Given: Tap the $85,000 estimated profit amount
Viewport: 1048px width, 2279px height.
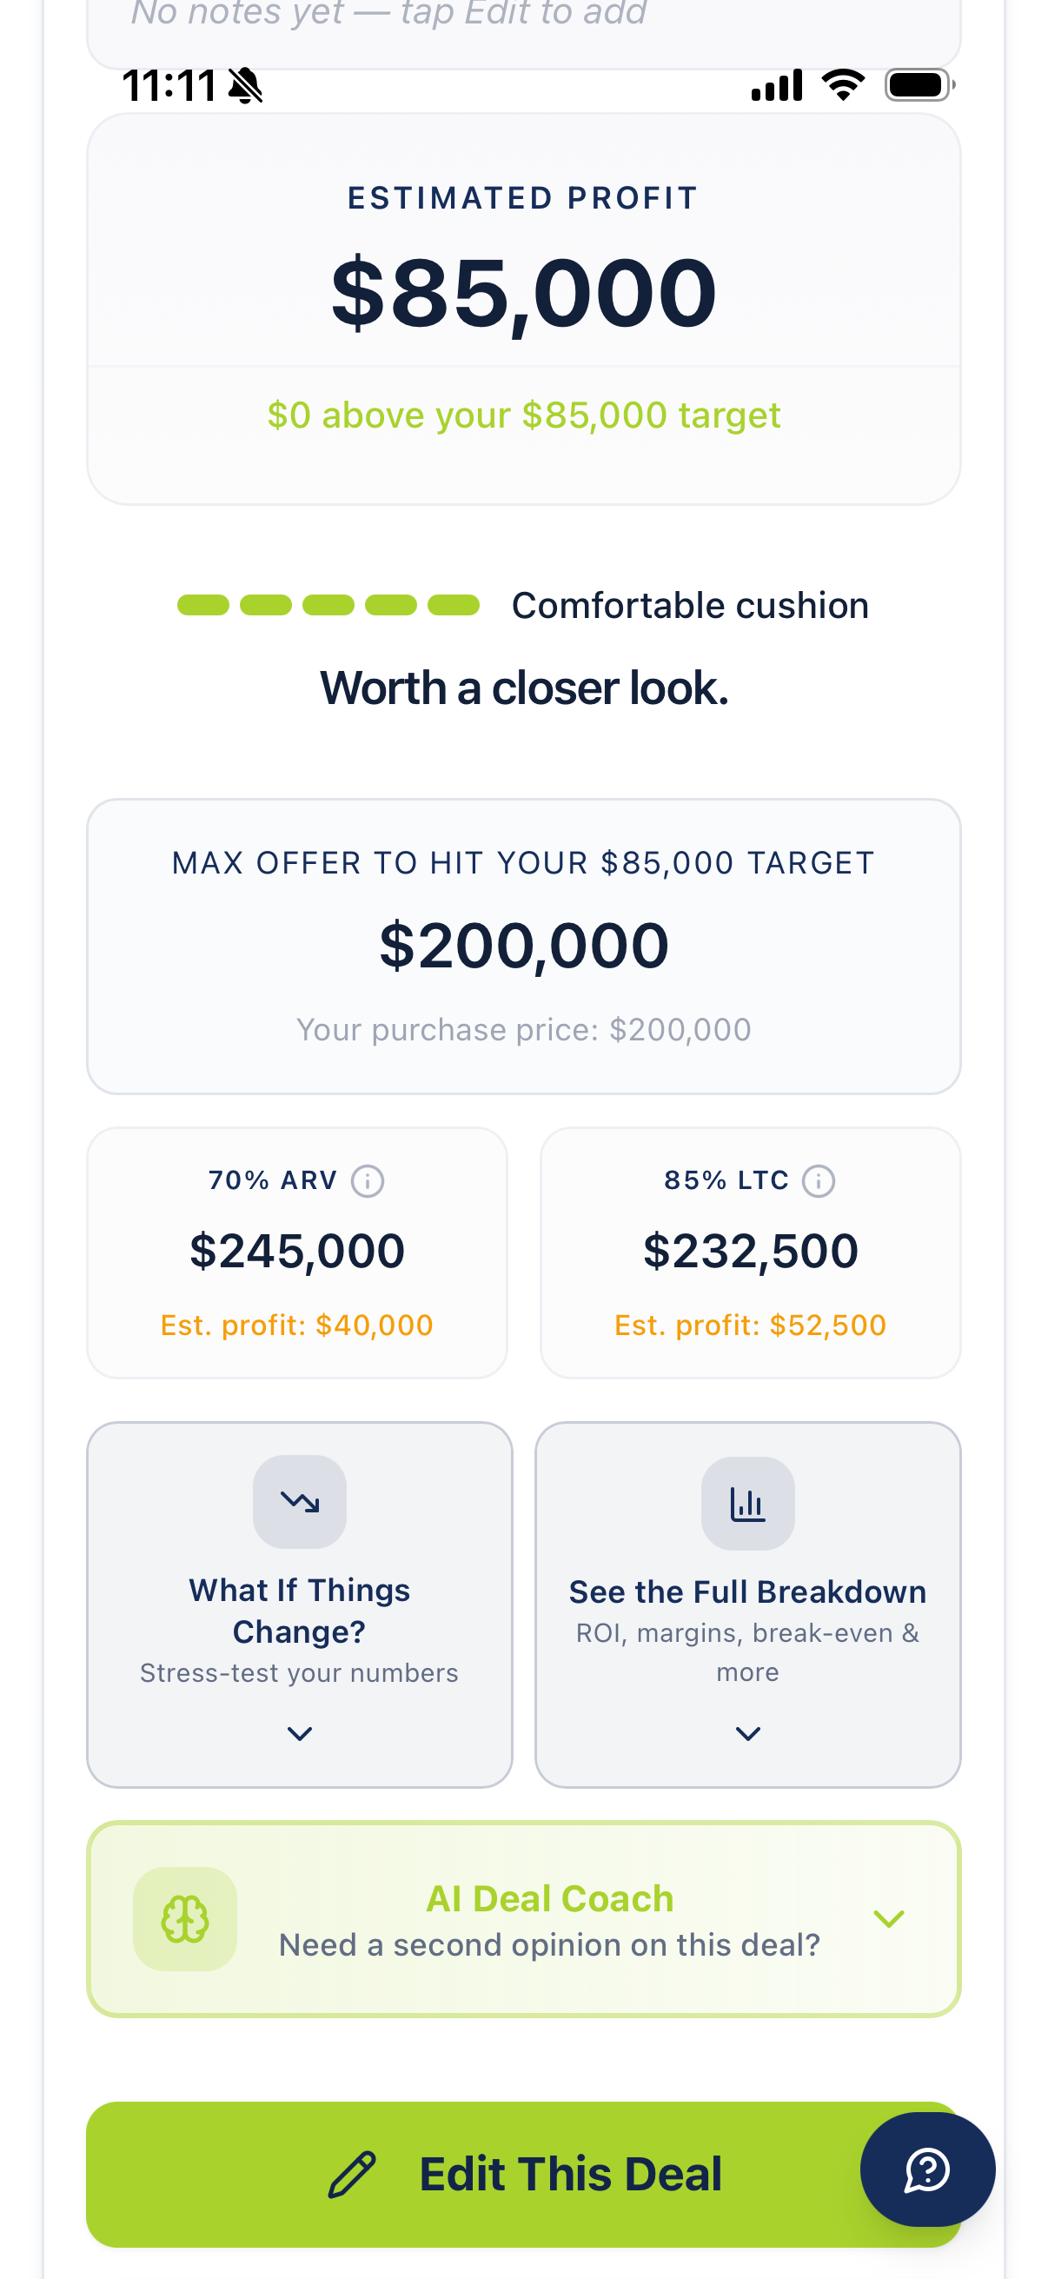Looking at the screenshot, I should point(523,292).
